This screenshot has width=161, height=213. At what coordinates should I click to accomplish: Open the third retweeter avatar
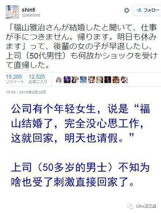[x=75, y=80]
